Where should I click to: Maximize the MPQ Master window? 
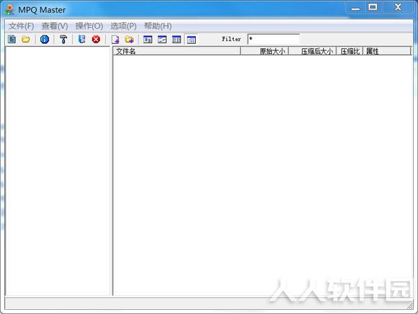(x=373, y=7)
